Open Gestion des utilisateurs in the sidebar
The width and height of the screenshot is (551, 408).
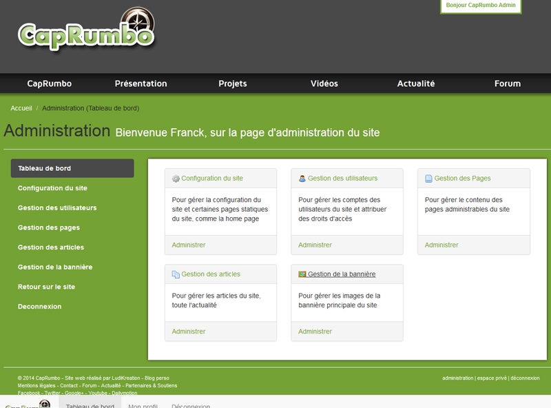[x=57, y=207]
